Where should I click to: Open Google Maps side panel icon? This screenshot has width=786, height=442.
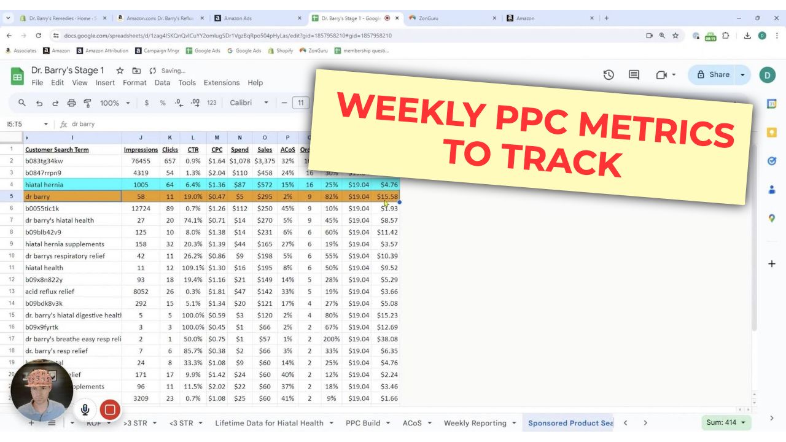pyautogui.click(x=772, y=218)
